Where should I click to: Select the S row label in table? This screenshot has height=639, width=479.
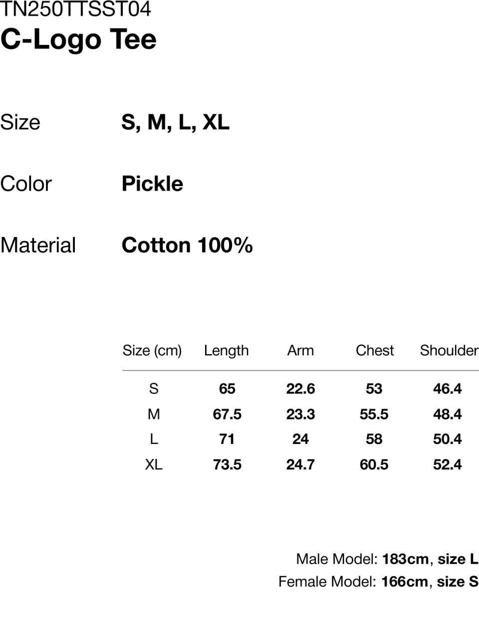(154, 389)
